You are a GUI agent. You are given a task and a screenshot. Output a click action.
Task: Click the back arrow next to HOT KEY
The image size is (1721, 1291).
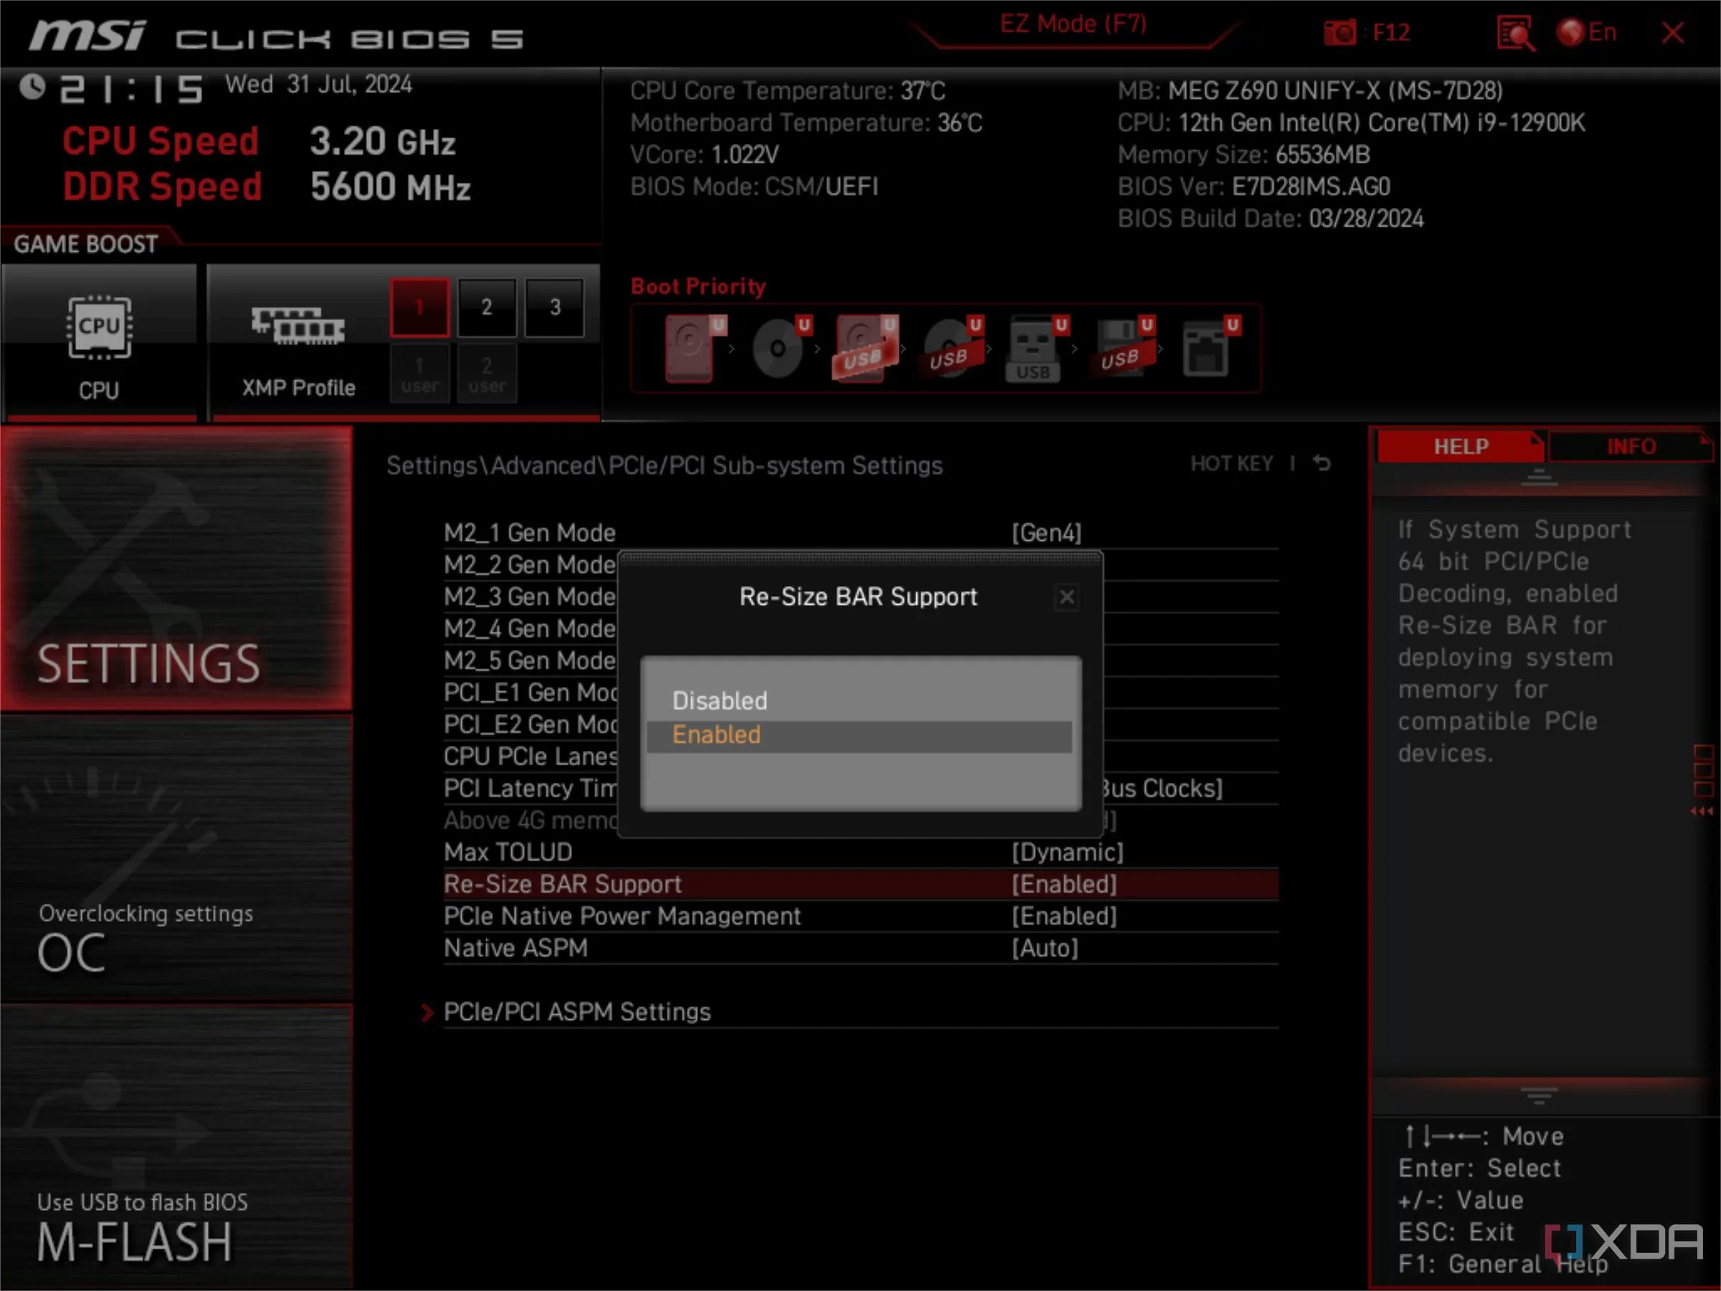click(1322, 463)
